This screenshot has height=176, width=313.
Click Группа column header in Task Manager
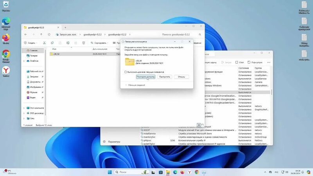(258, 68)
